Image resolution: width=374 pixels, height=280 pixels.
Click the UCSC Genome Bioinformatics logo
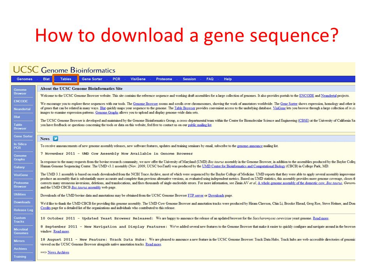(64, 70)
